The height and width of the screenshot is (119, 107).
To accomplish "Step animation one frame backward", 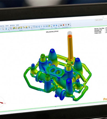I will 39,27.
